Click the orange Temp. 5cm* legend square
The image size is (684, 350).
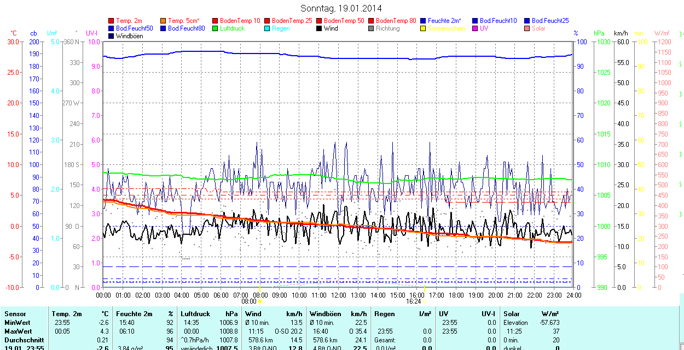[x=164, y=21]
